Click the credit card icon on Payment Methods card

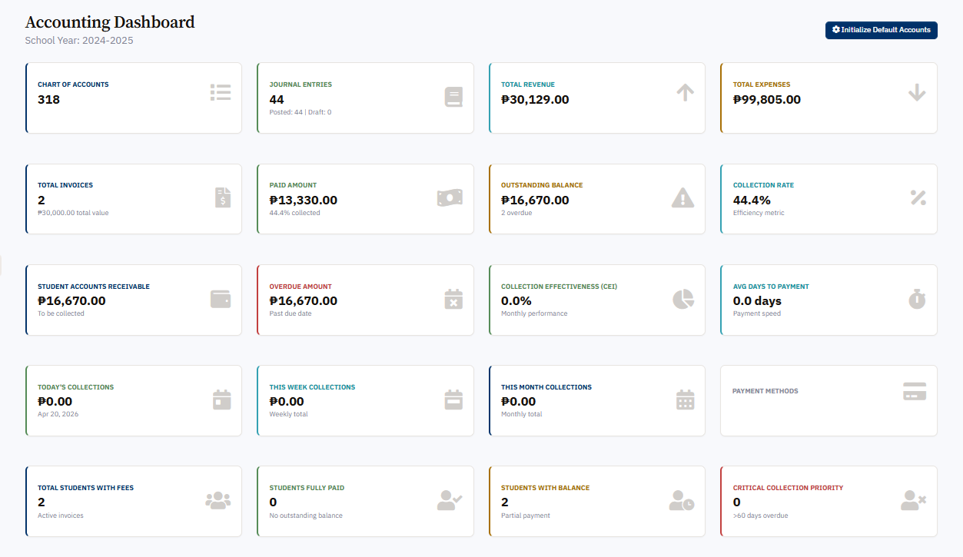point(915,391)
